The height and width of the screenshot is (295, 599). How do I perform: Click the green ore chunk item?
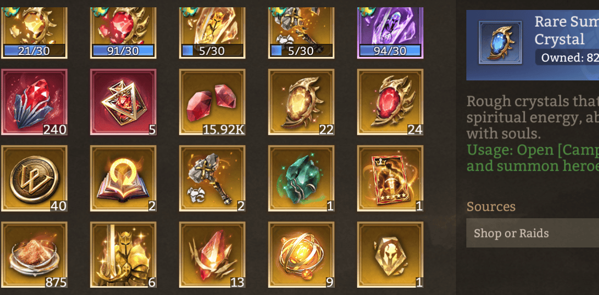301,179
